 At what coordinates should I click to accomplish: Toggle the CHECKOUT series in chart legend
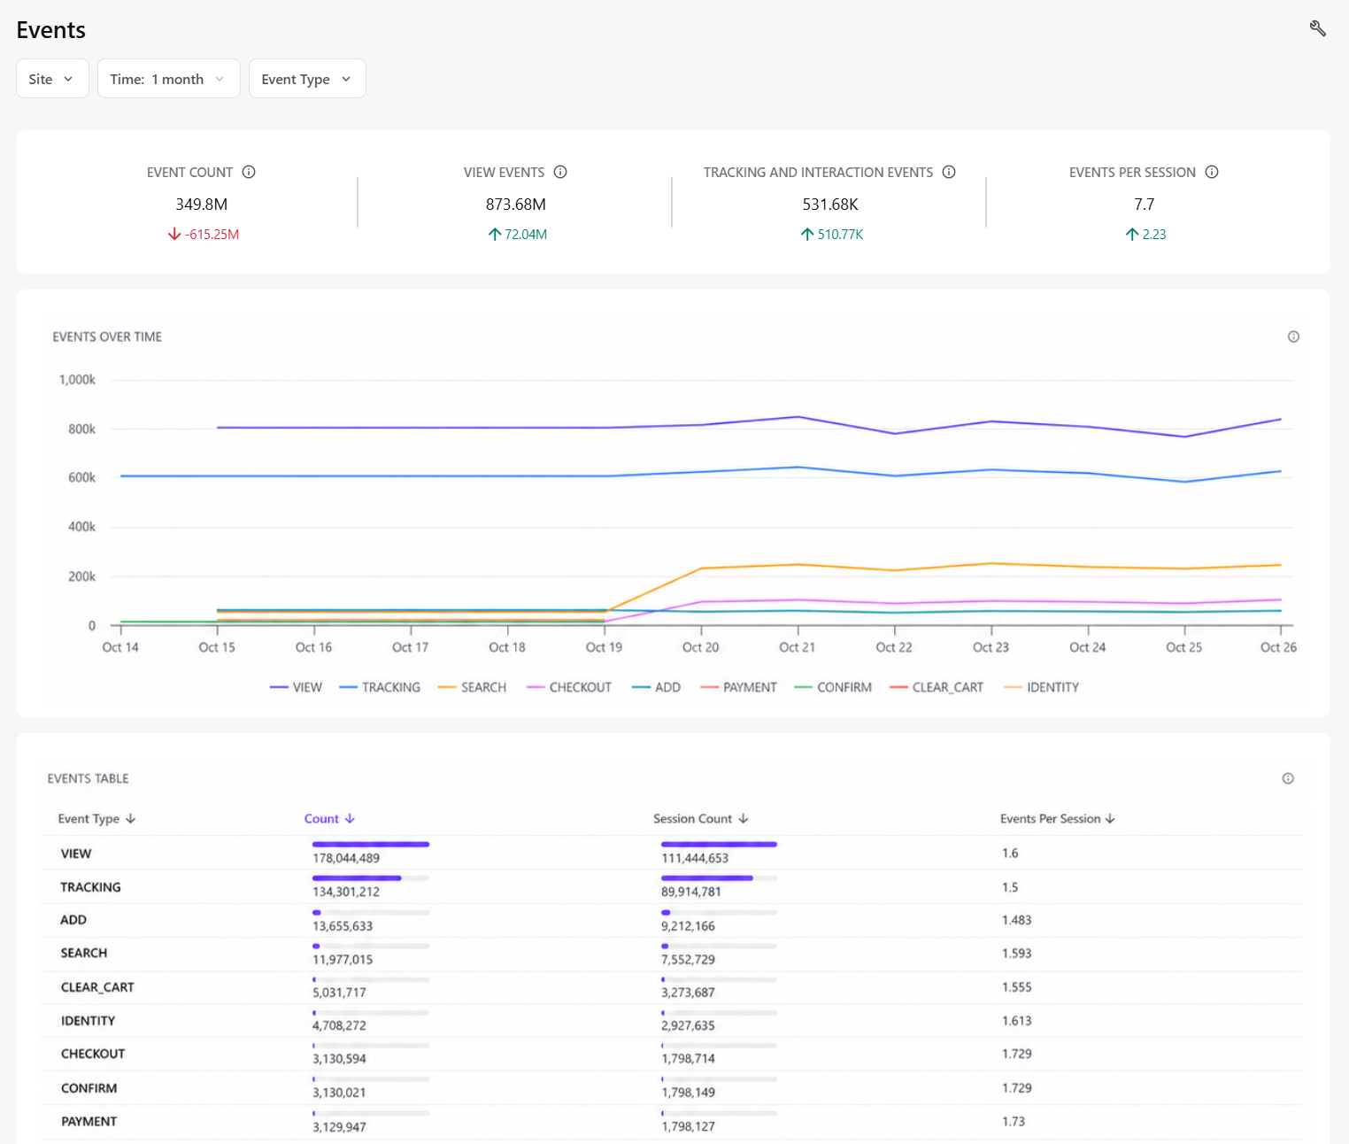(569, 687)
